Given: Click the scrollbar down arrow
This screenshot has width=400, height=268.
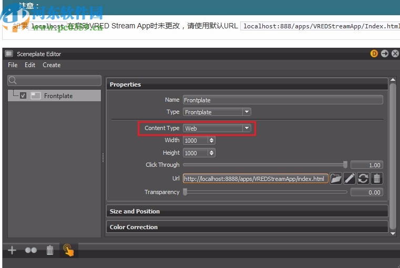Looking at the screenshot, I should (x=393, y=233).
